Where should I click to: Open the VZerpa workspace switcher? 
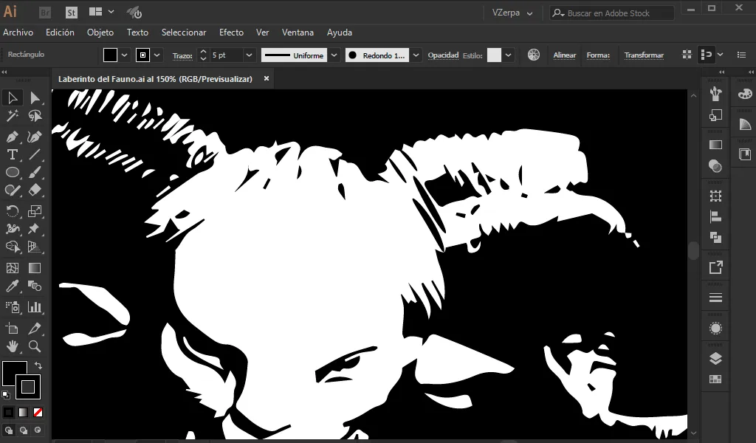click(x=512, y=13)
